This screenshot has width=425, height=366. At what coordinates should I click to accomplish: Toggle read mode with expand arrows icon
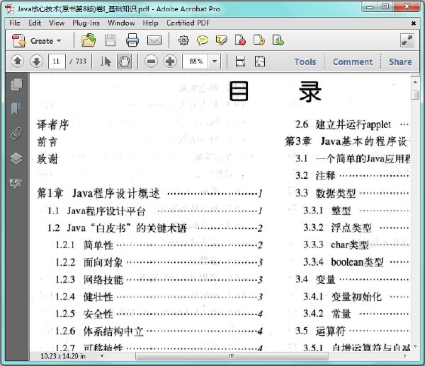pos(407,40)
